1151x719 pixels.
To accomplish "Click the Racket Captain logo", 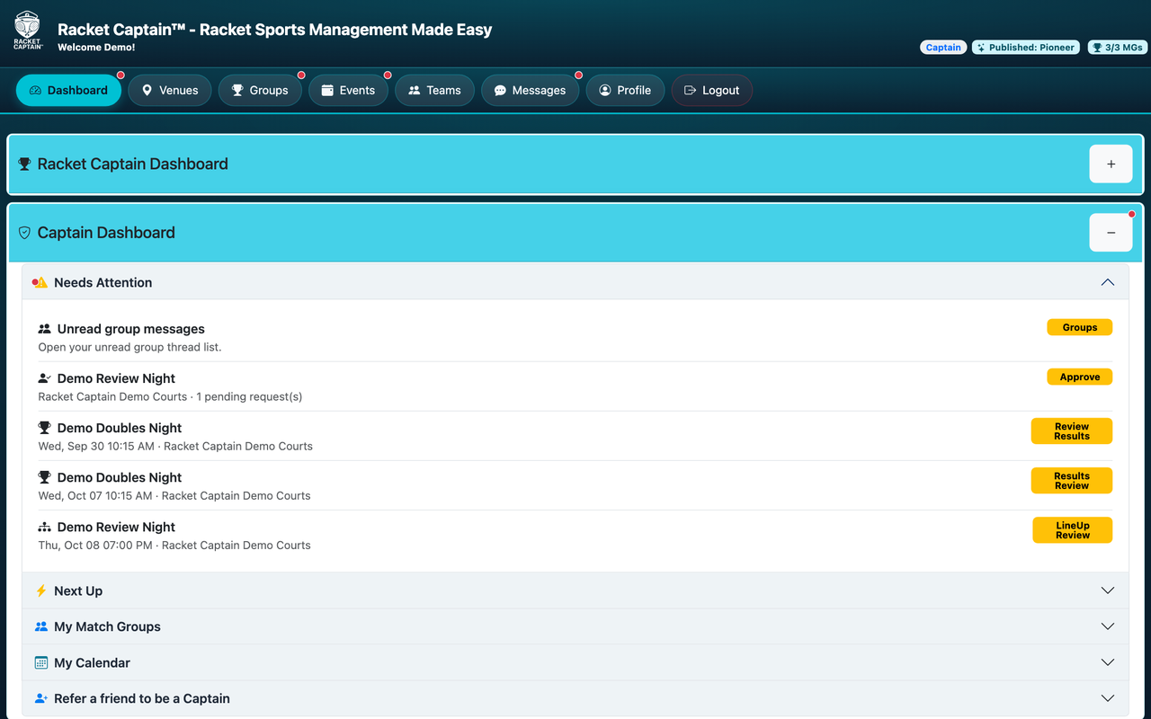I will point(28,30).
